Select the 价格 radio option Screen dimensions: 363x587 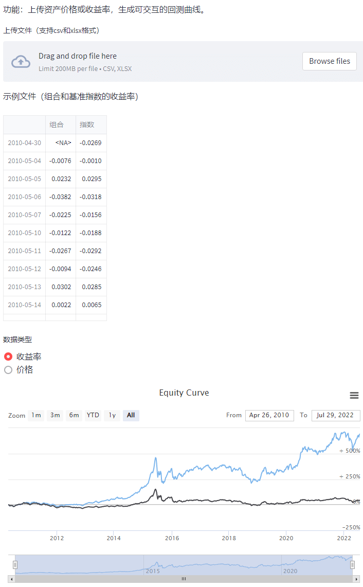coord(8,370)
